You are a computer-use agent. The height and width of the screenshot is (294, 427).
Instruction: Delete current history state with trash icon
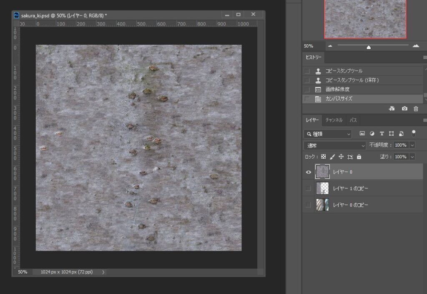(x=416, y=109)
